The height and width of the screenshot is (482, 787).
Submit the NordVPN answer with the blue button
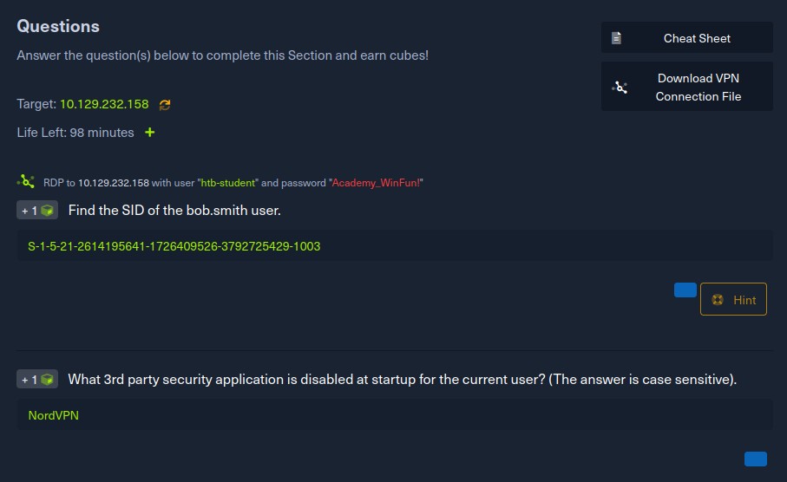[x=756, y=459]
